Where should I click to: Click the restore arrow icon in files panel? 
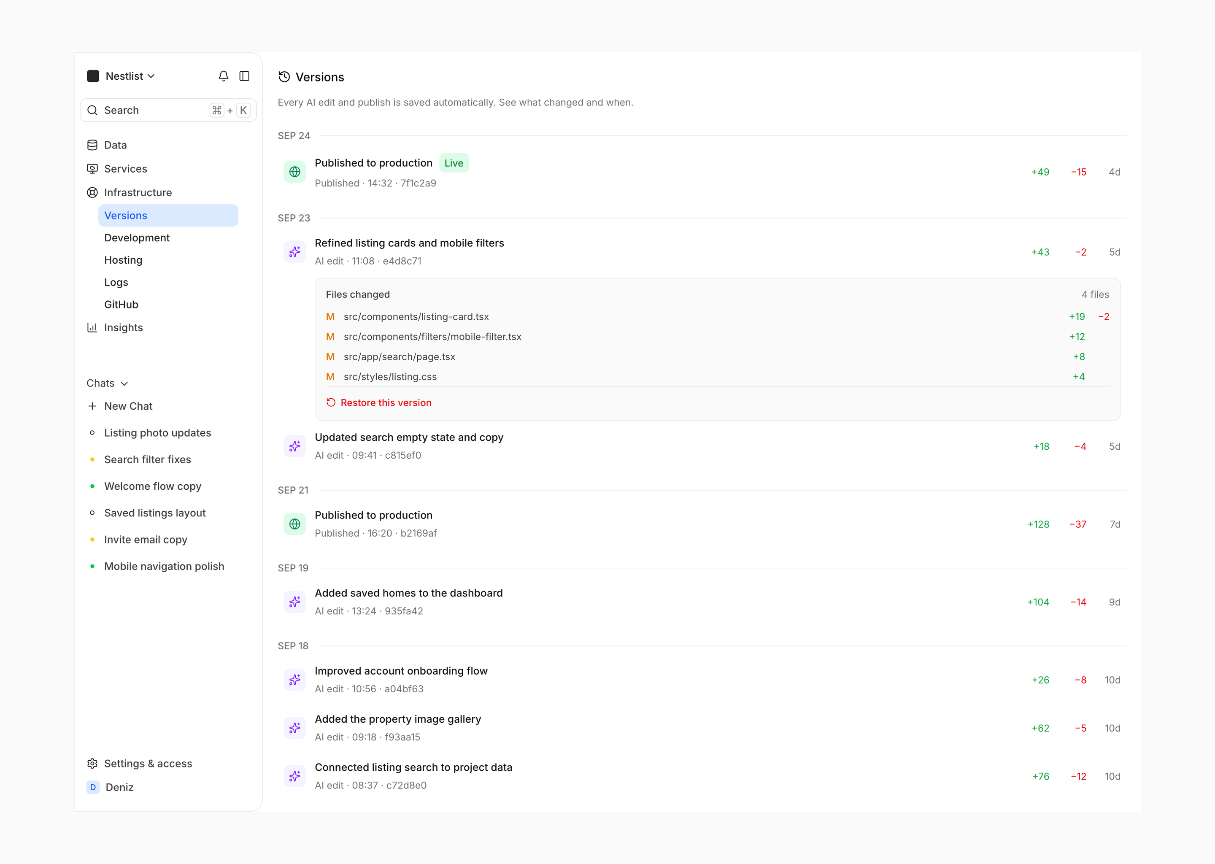pos(331,402)
